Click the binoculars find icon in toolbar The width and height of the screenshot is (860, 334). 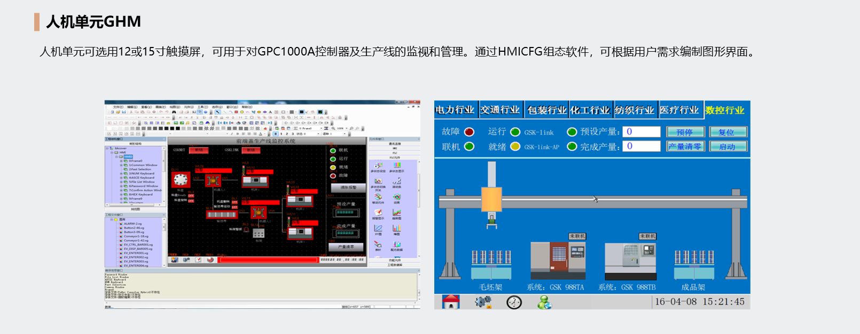pos(174,112)
